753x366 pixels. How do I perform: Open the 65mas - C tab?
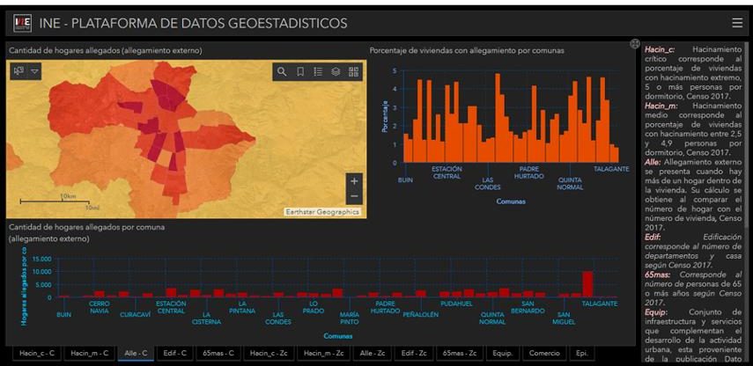coord(218,353)
